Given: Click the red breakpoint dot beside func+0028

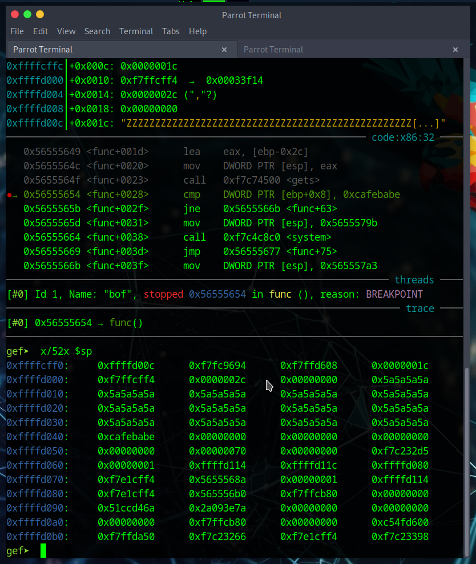Looking at the screenshot, I should pyautogui.click(x=9, y=195).
